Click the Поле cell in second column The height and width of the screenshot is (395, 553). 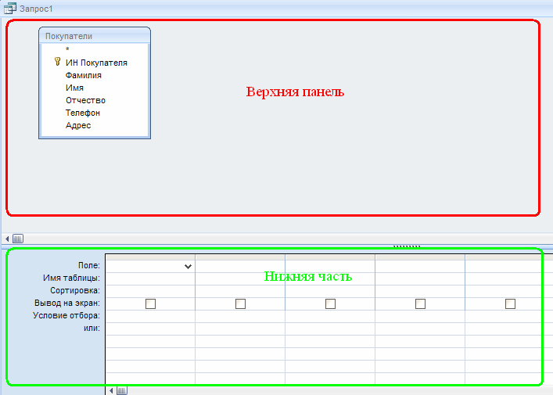click(240, 266)
